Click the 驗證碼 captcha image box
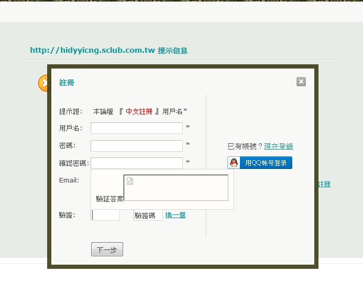This screenshot has height=284, width=363. [x=148, y=215]
